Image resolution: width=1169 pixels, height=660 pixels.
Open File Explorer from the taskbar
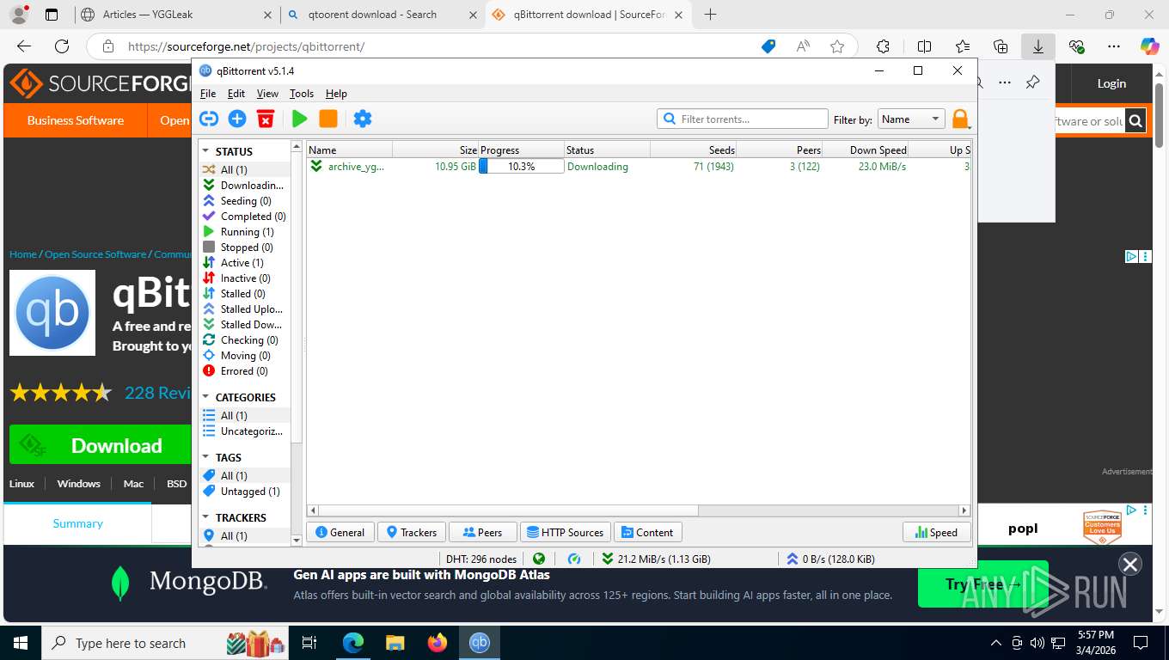tap(395, 643)
